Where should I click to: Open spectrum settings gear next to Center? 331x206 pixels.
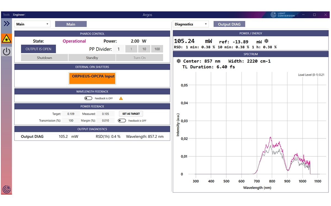[x=178, y=61]
